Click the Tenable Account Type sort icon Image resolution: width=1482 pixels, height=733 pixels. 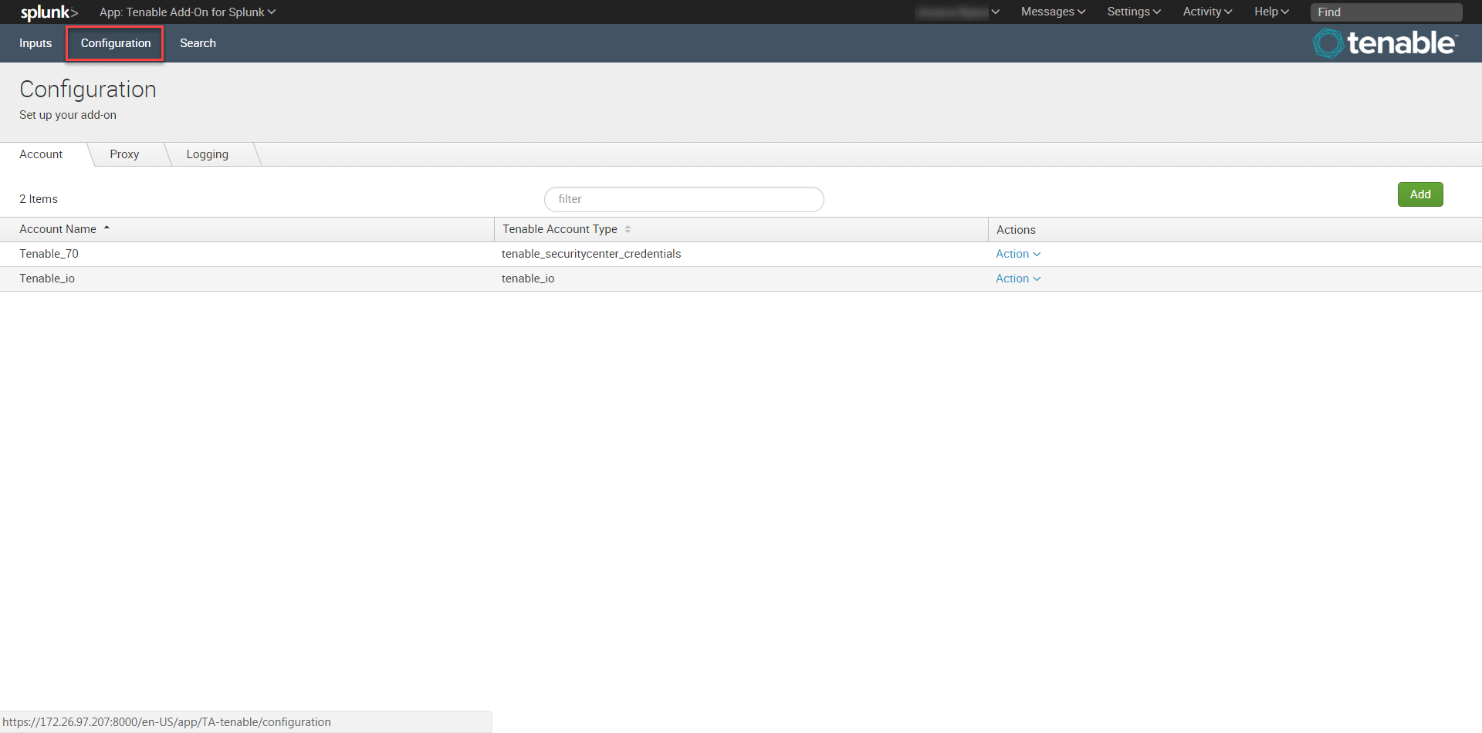(628, 229)
